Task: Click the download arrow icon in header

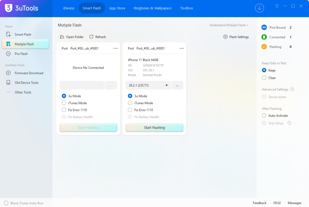Action: pyautogui.click(x=259, y=8)
